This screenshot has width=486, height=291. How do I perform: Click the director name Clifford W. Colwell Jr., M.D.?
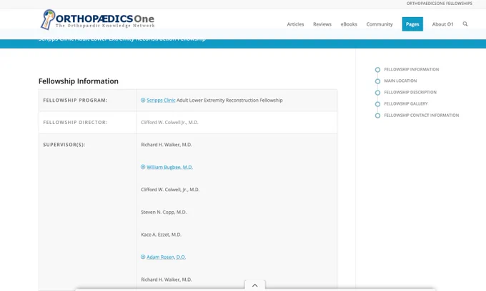(x=169, y=123)
